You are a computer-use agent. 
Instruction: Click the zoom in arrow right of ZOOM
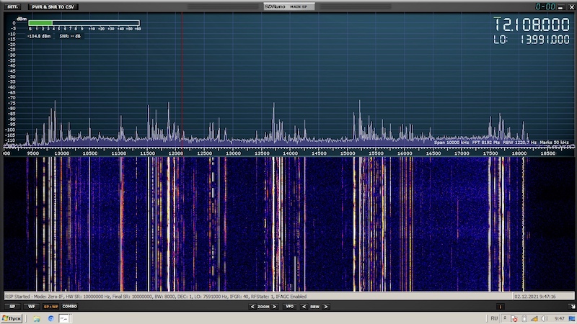(x=275, y=307)
